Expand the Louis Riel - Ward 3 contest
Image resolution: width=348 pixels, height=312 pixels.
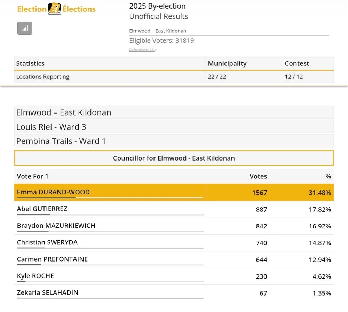click(x=51, y=127)
